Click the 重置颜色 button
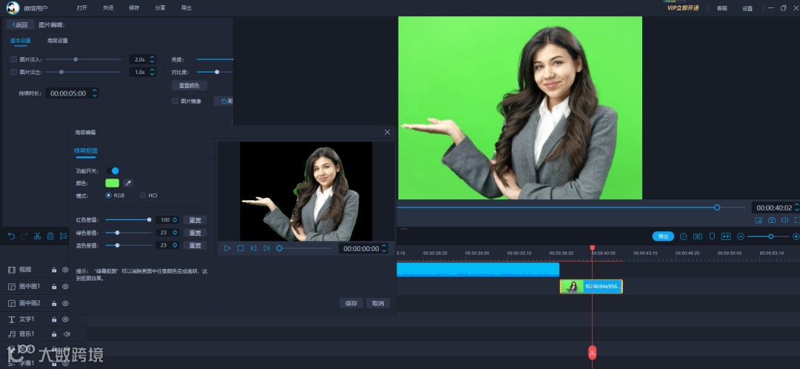Screen dimensions: 800x369 [190, 86]
